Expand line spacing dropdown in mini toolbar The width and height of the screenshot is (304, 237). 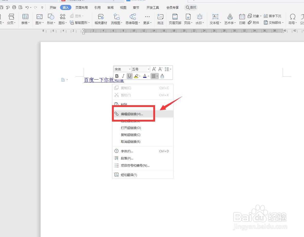(170, 69)
